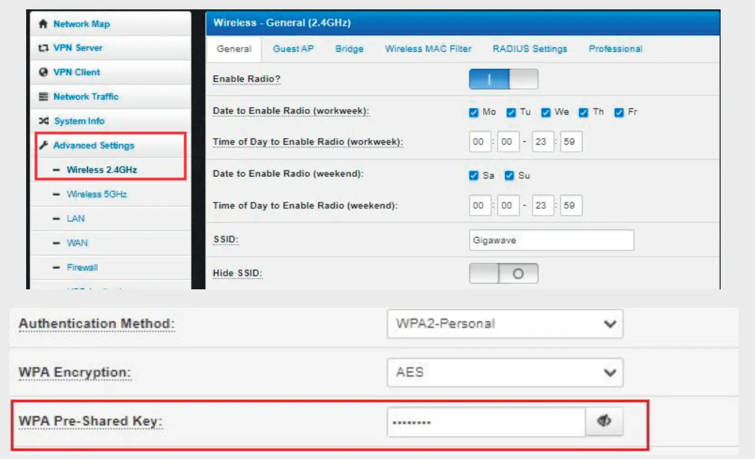Click the VPN Client globe icon
Screen dimensions: 755x459
pyautogui.click(x=43, y=72)
